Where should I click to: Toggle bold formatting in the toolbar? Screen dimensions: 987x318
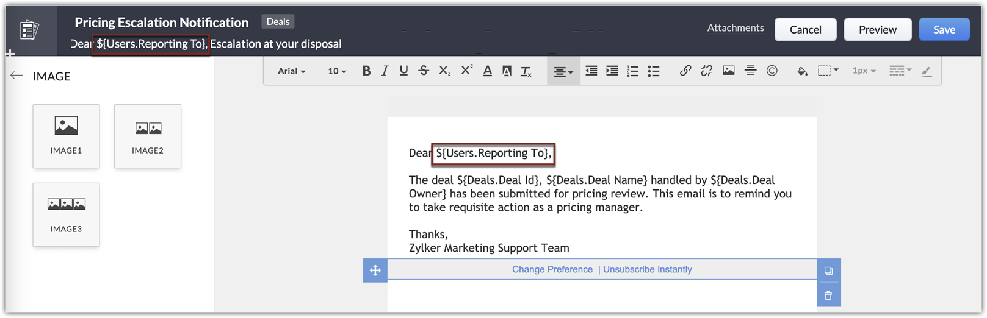point(366,71)
